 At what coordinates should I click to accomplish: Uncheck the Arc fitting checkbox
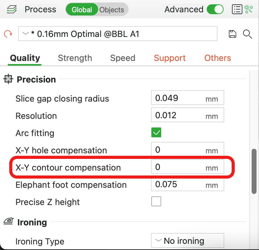point(156,132)
